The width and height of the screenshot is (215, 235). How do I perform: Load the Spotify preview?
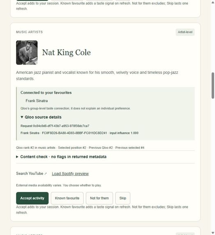pos(70,174)
